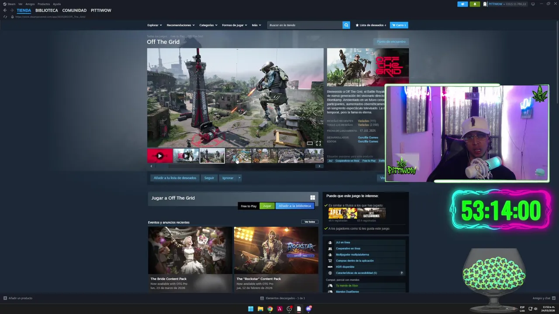Open accessibility features help question mark
The width and height of the screenshot is (559, 314).
(x=402, y=273)
